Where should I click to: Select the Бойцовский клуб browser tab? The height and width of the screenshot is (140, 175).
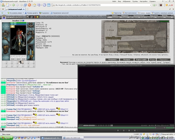pyautogui.click(x=15, y=9)
